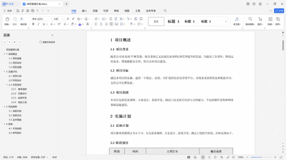Collapse the '2 实施计划' tree node

coord(4,71)
